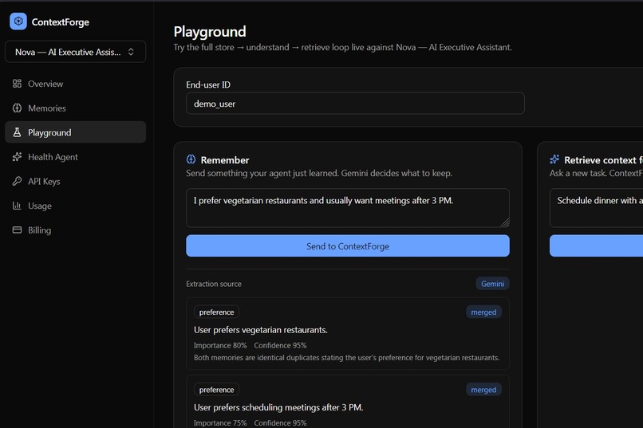Open Billing in the sidebar
643x428 pixels.
pyautogui.click(x=76, y=230)
